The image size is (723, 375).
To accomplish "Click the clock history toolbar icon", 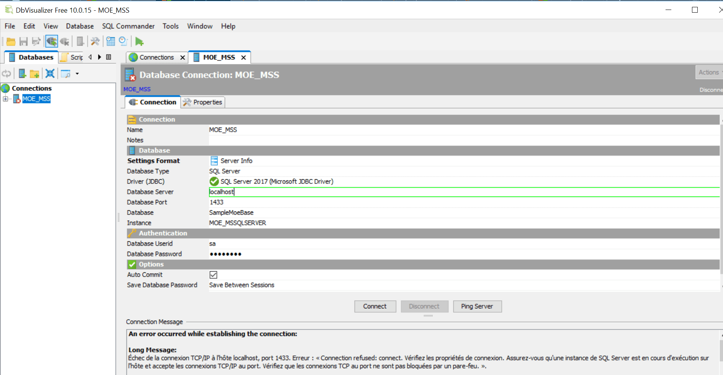I will (x=123, y=41).
